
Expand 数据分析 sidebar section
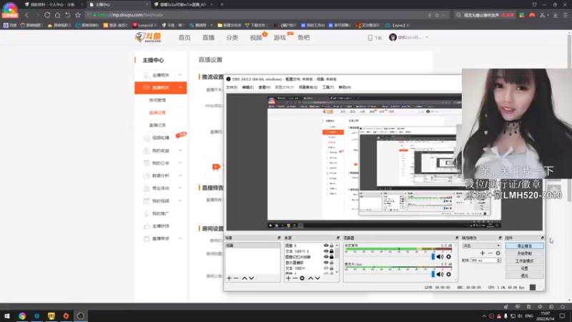180,175
